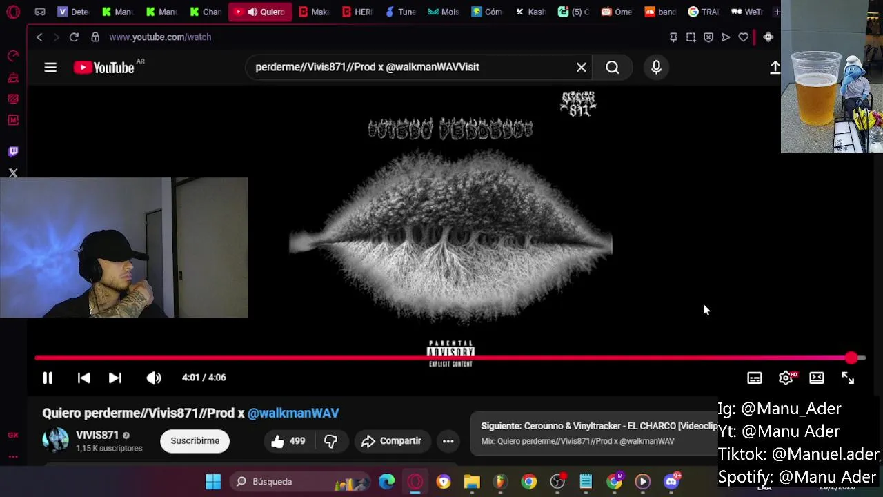
Task: Open OBS Studio from taskbar
Action: pyautogui.click(x=557, y=482)
